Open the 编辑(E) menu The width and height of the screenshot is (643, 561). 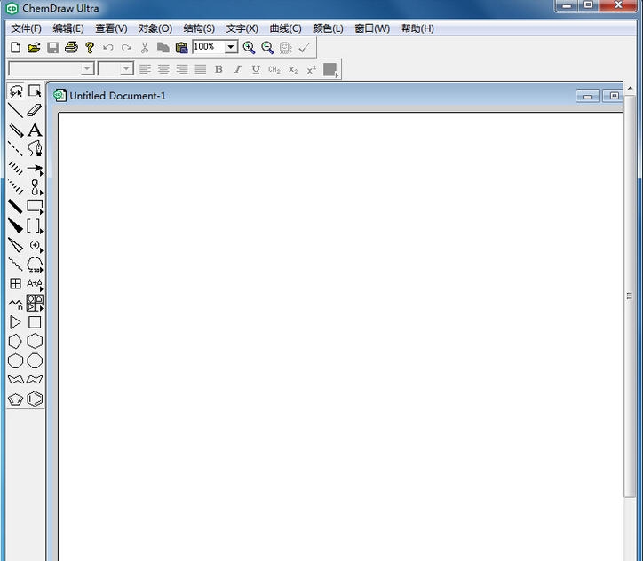point(68,28)
